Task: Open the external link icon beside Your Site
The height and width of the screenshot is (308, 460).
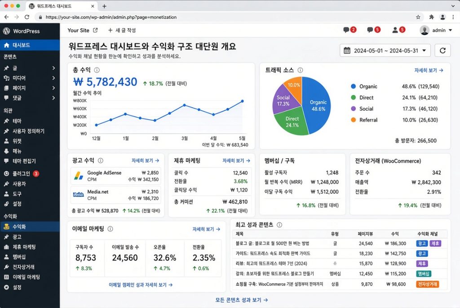Action: pyautogui.click(x=95, y=30)
